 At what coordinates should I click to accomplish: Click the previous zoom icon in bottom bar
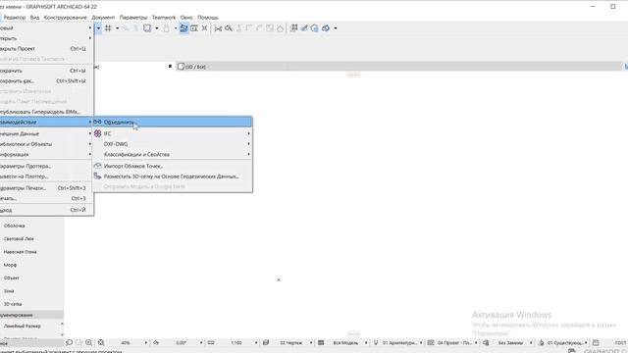69,342
